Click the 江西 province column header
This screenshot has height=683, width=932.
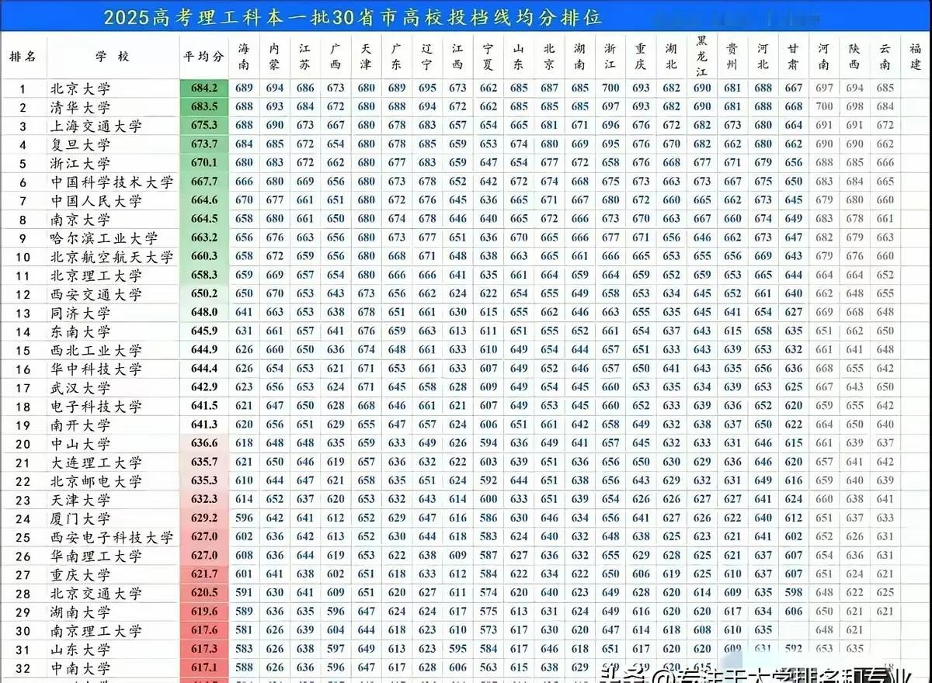pyautogui.click(x=457, y=57)
